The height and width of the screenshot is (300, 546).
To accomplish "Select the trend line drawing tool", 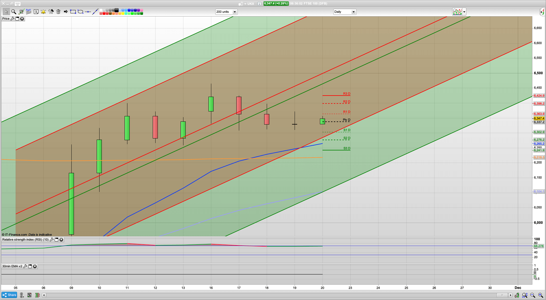I will (x=95, y=12).
